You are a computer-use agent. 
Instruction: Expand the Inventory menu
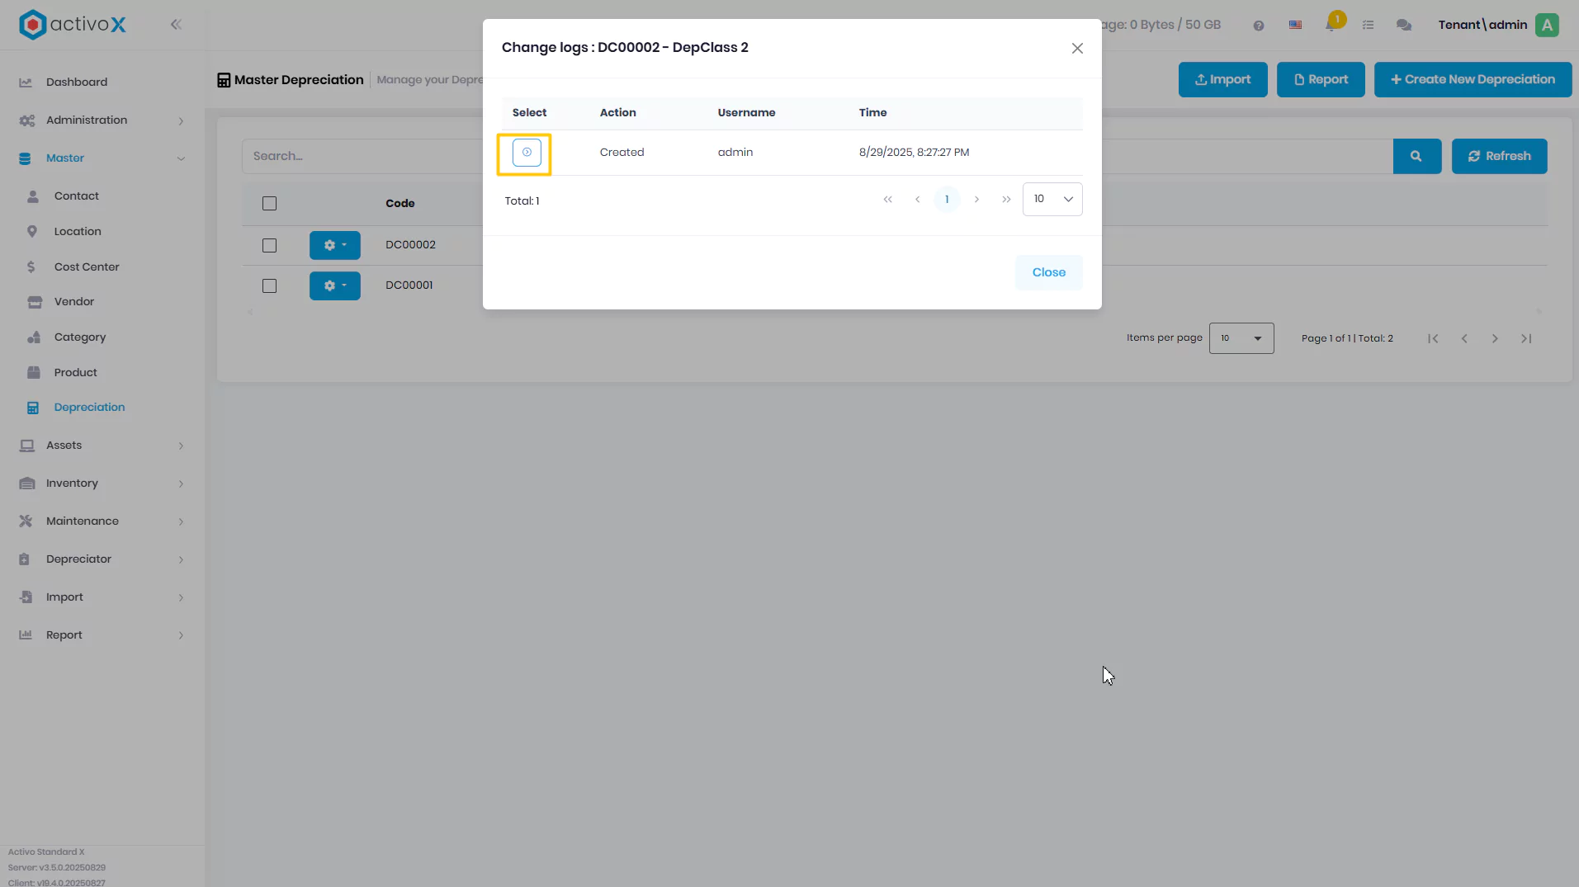pyautogui.click(x=102, y=484)
